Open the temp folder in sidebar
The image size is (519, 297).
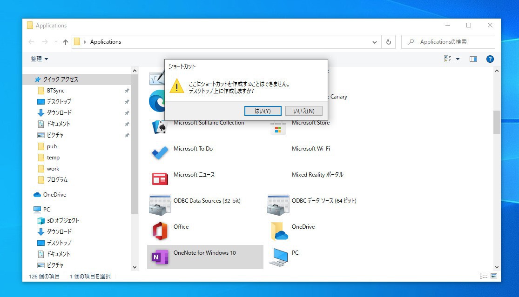pos(53,158)
